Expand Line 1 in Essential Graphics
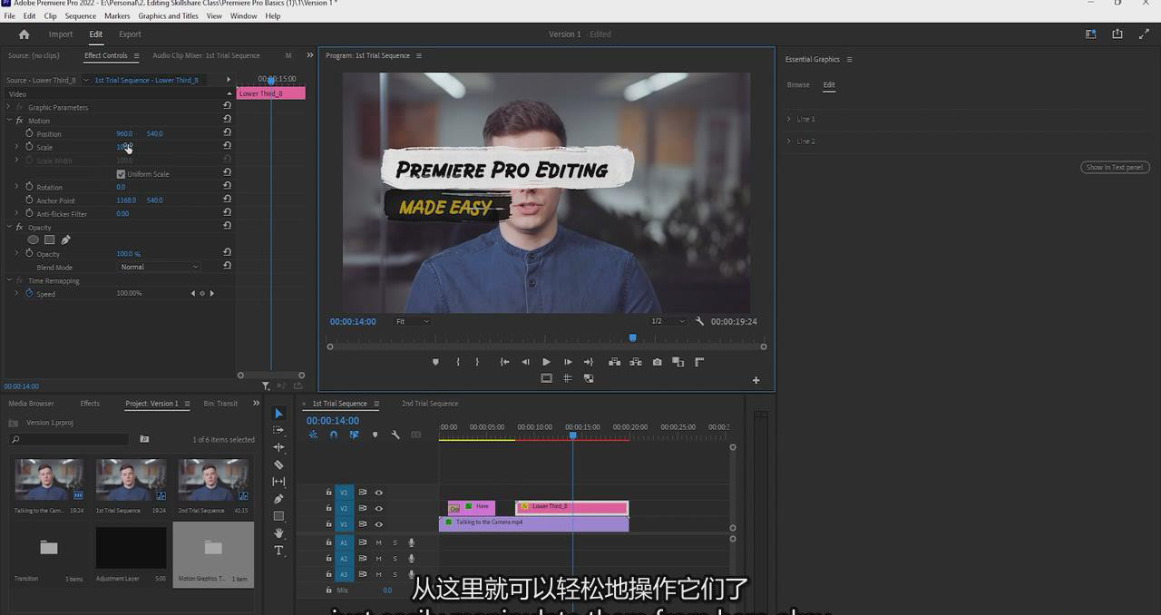The height and width of the screenshot is (615, 1161). point(789,119)
